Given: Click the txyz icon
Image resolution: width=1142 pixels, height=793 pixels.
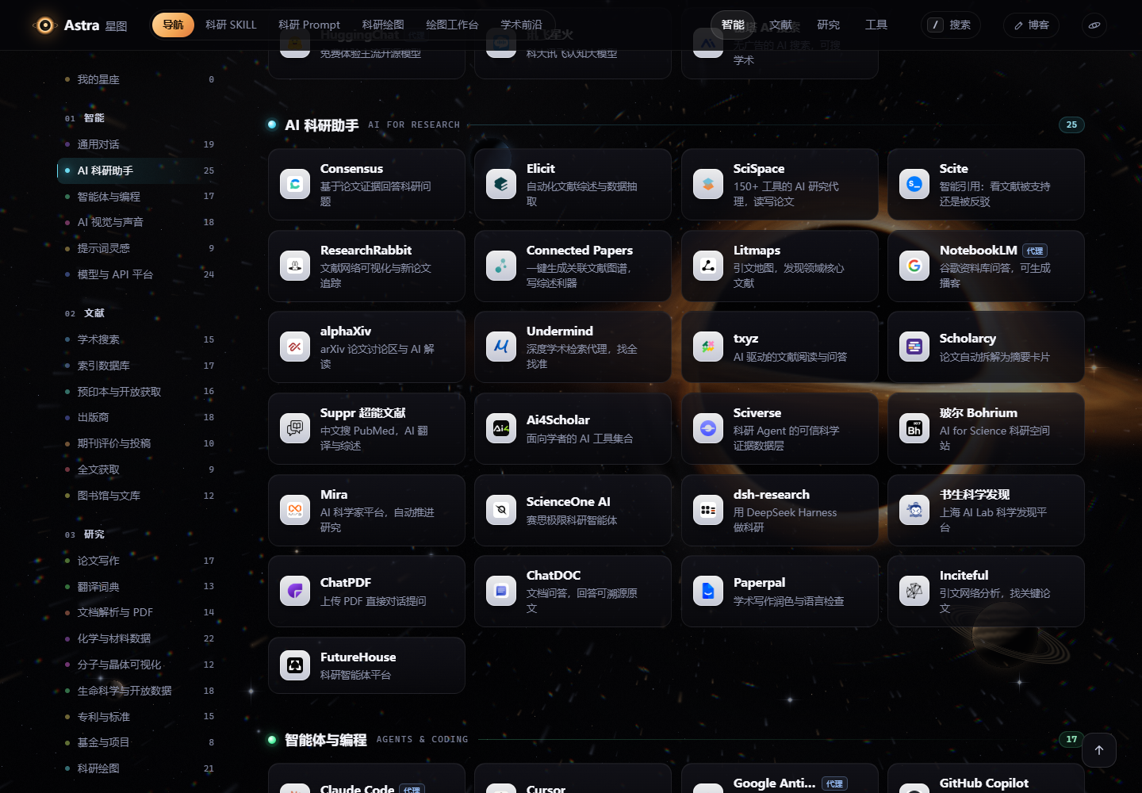Looking at the screenshot, I should coord(708,347).
